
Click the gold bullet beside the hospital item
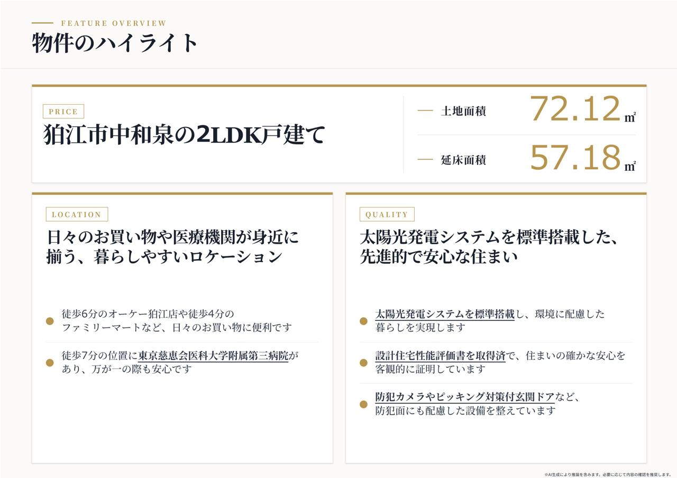tap(50, 363)
